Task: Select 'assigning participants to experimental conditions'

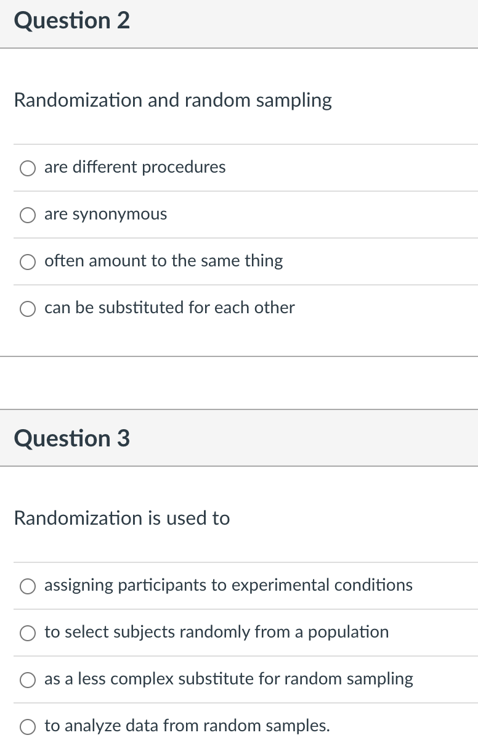Action: pyautogui.click(x=27, y=586)
